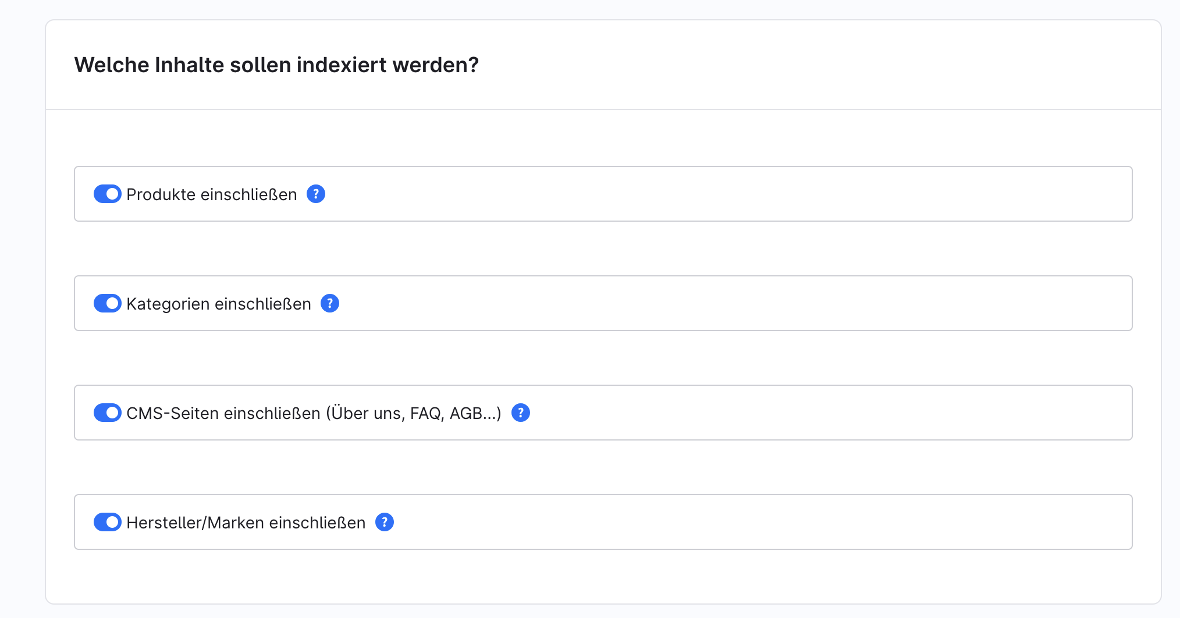The width and height of the screenshot is (1180, 618).
Task: Turn off the CMS-Seiten einschließen switch
Action: coord(108,413)
